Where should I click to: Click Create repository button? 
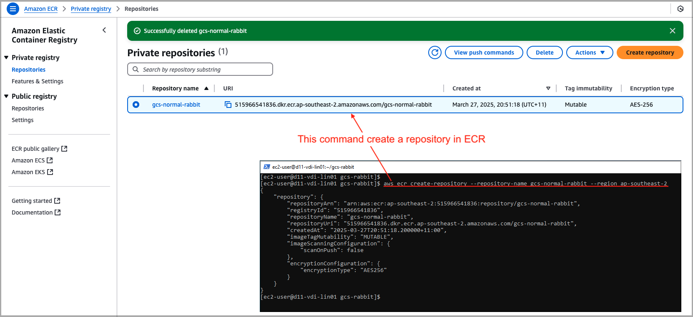coord(650,52)
